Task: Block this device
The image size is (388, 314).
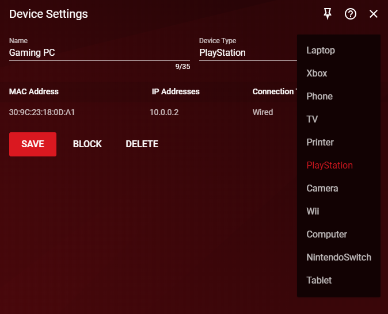Action: click(x=88, y=144)
